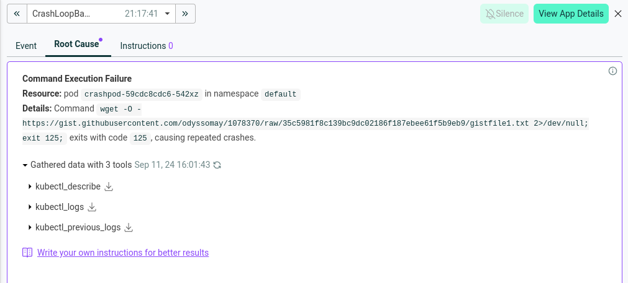
Task: Select the Root Cause tab
Action: 76,45
